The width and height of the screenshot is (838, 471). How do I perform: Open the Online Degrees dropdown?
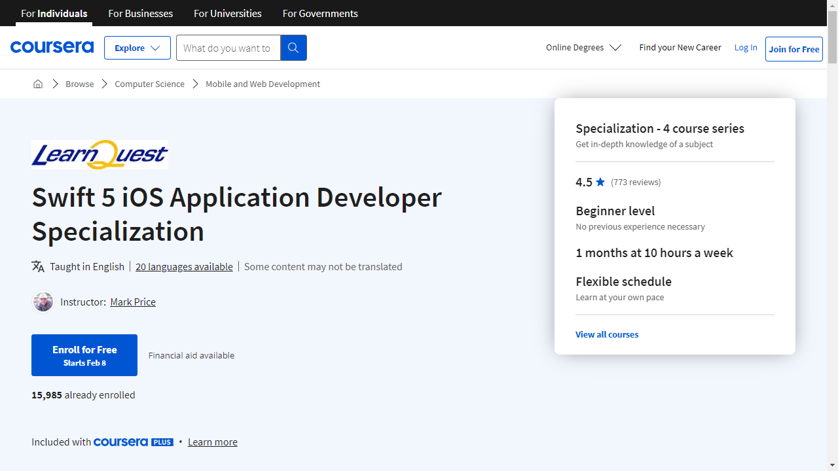[x=583, y=47]
